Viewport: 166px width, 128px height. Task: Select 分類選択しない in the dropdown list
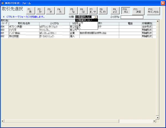(x=86, y=20)
